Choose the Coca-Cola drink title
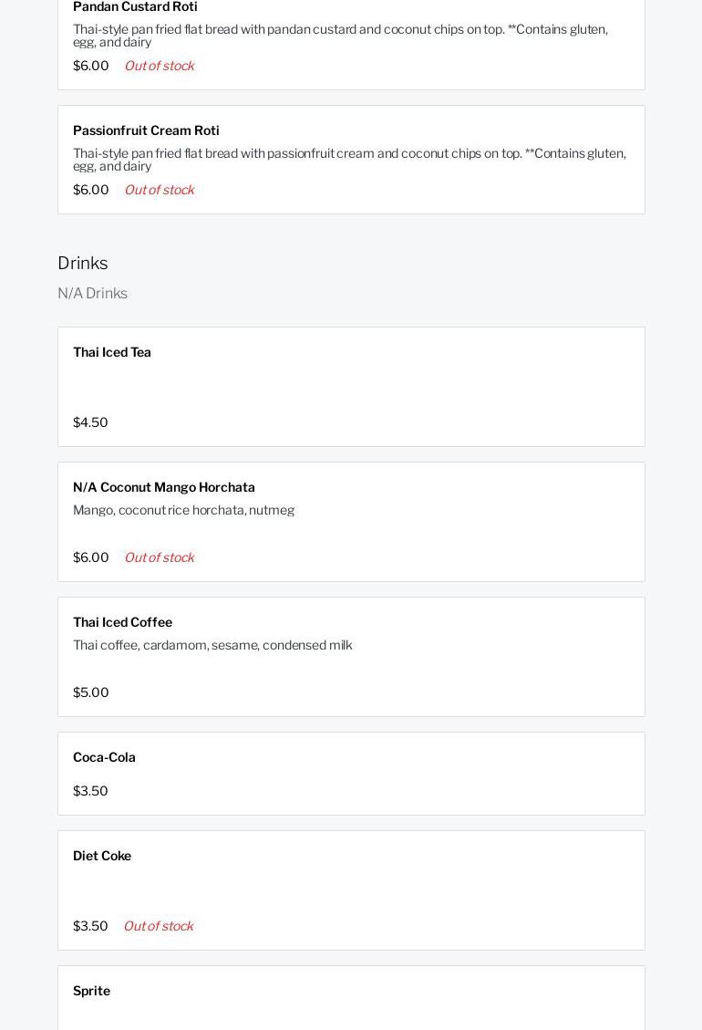 point(104,757)
